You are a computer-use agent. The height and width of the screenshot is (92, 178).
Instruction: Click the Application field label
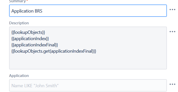tap(19, 76)
